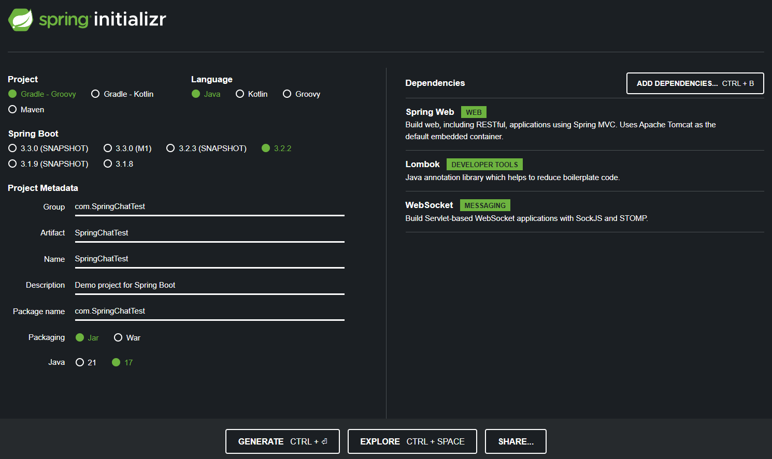Choose Spring Boot 3.1.9 (SNAPSHOT)

coord(49,164)
